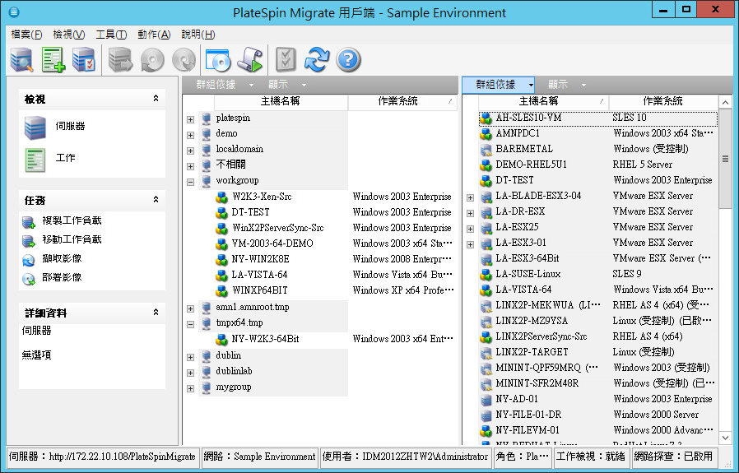Click the refresh arrows toolbar icon

click(317, 59)
